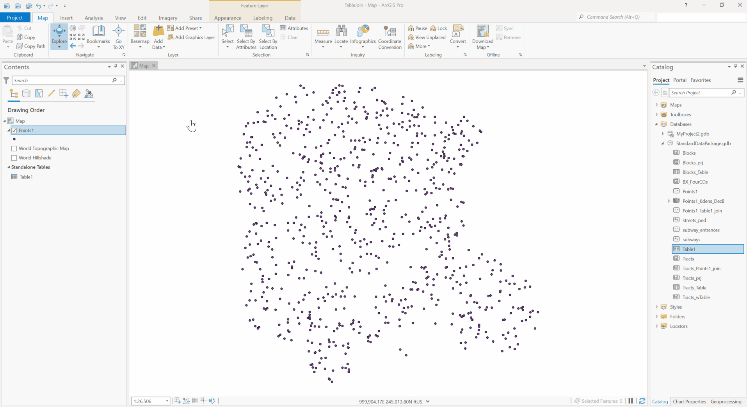747x407 pixels.
Task: Switch to the Portal tab in Catalog
Action: (679, 80)
